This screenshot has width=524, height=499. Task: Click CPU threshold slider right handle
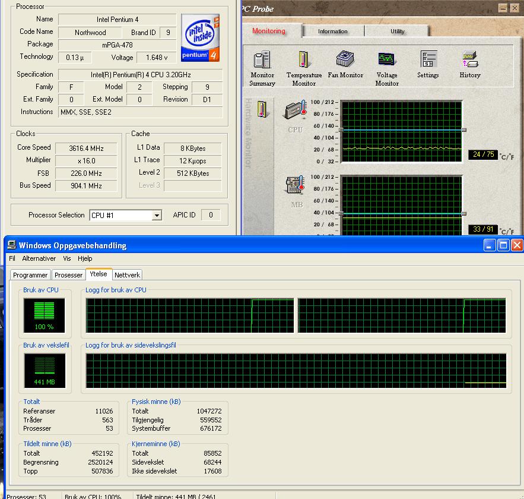[464, 130]
